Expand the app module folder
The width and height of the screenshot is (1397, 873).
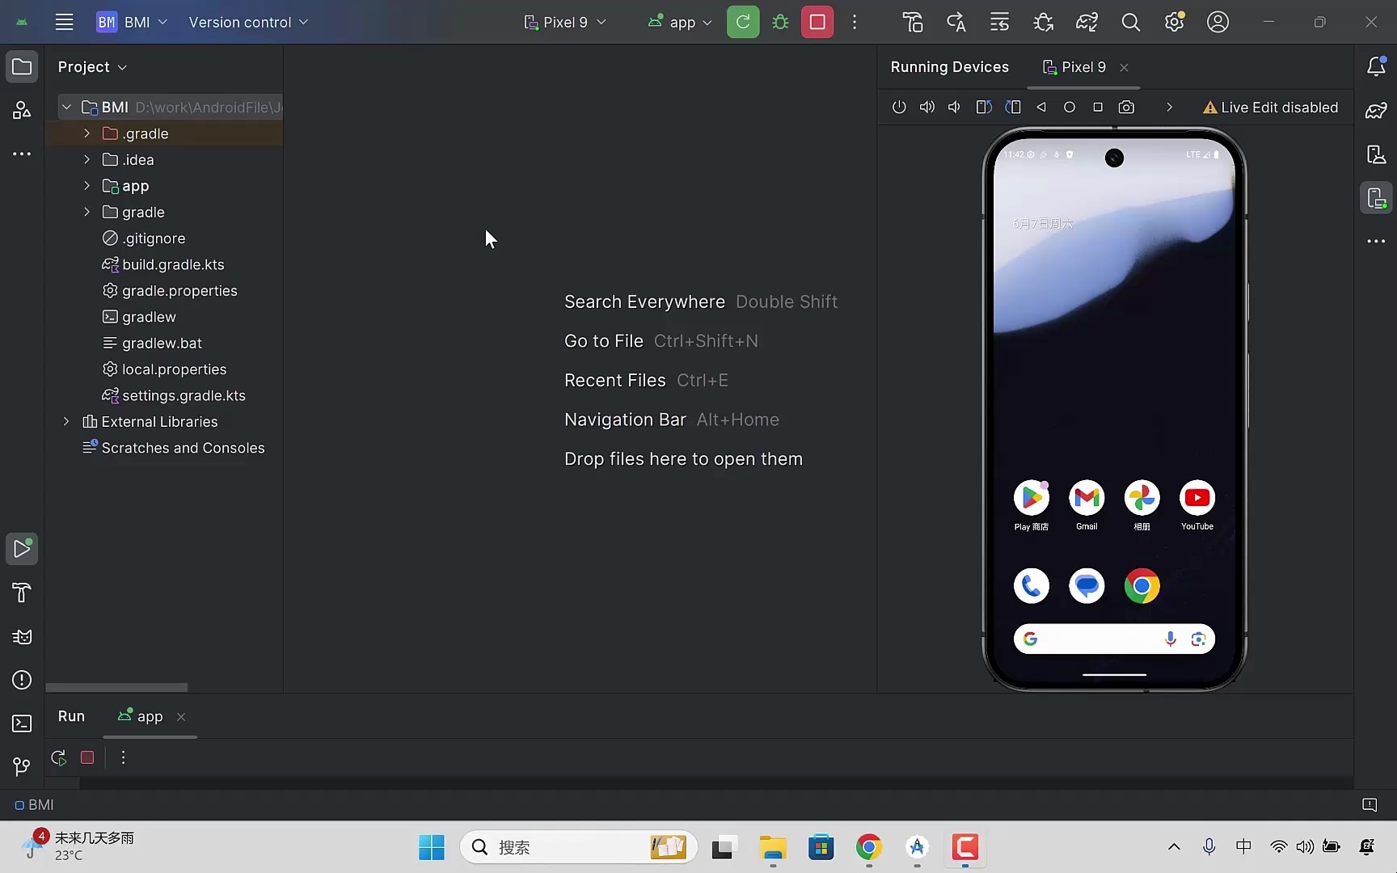point(87,186)
